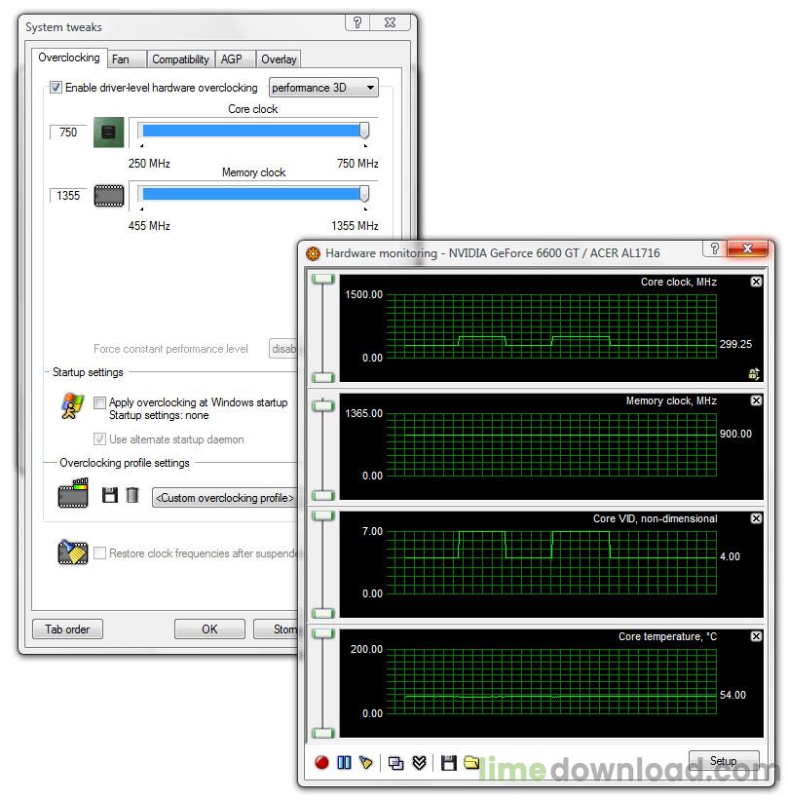Viewport: 788px width, 800px height.
Task: Click the overclocking profile card icon
Action: coord(73,493)
